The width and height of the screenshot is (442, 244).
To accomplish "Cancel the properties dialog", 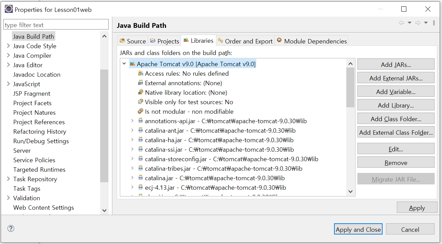I will (410, 229).
